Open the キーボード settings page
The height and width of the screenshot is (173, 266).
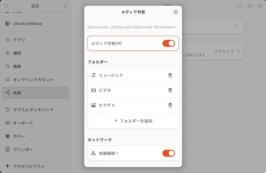coord(22,123)
